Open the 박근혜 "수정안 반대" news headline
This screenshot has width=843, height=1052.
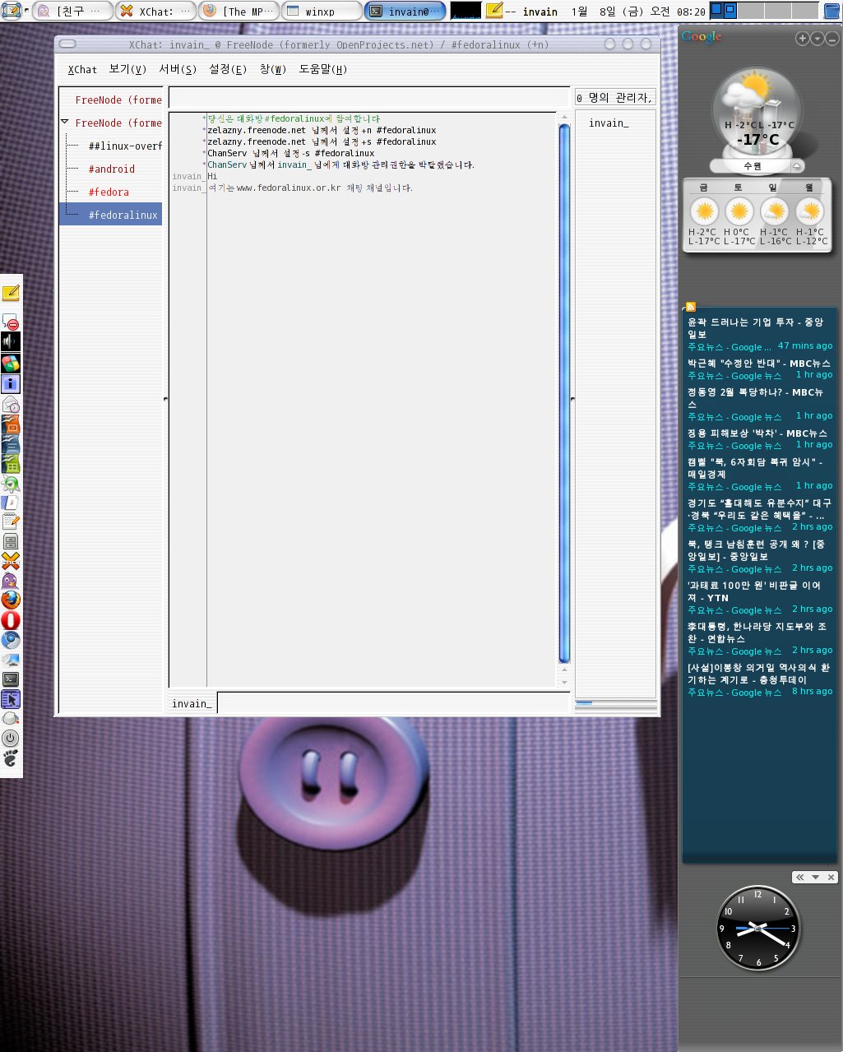(759, 363)
